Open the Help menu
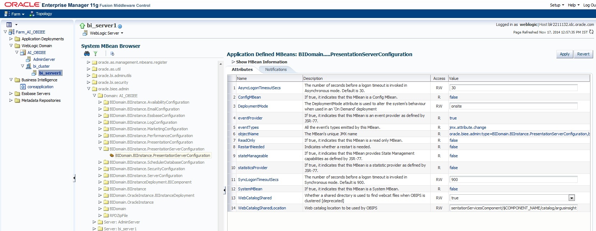 pyautogui.click(x=574, y=5)
